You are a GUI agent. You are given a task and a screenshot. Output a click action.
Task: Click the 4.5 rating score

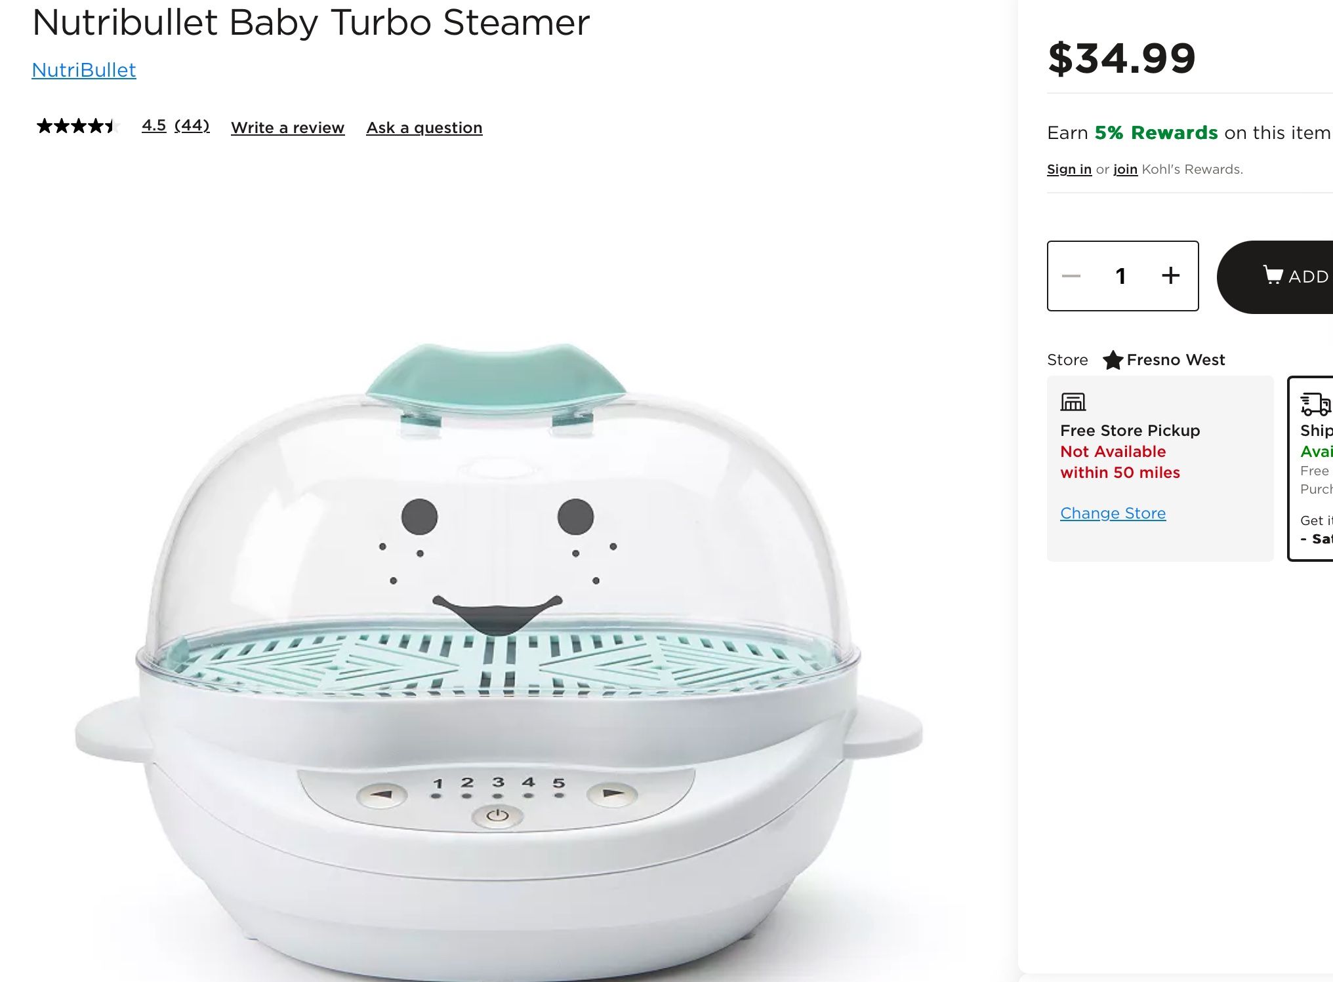pos(154,125)
